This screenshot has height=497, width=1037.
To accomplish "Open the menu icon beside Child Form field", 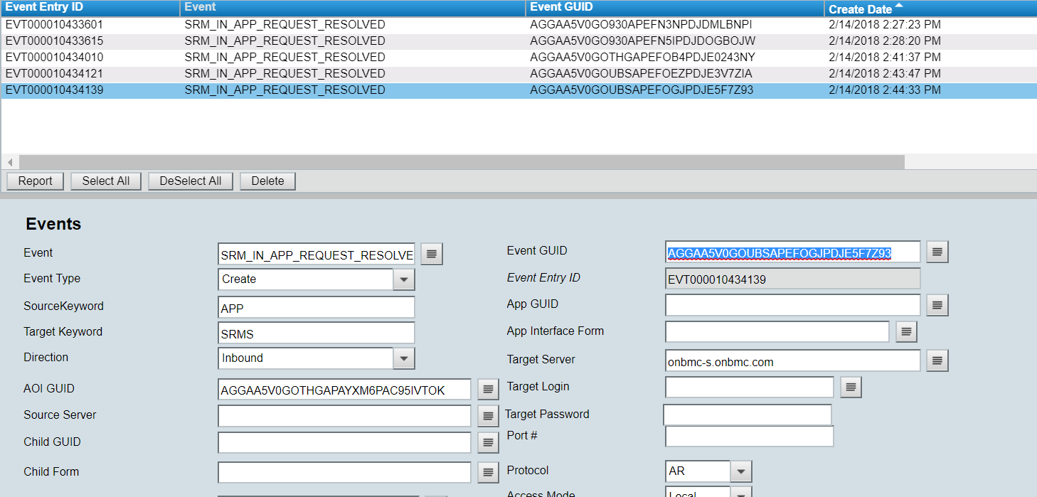I will (488, 472).
